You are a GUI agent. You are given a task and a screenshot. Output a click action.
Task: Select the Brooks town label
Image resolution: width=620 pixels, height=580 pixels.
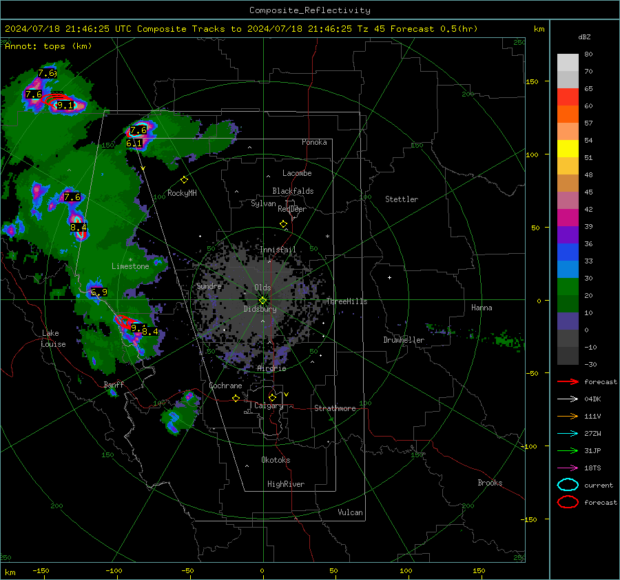click(490, 483)
